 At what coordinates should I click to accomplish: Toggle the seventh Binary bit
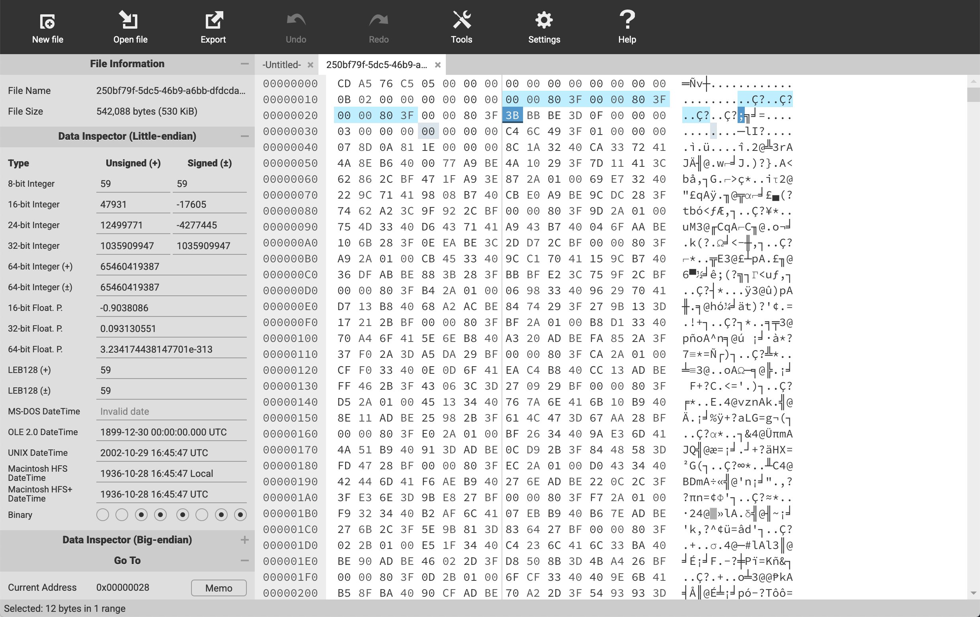pyautogui.click(x=221, y=515)
